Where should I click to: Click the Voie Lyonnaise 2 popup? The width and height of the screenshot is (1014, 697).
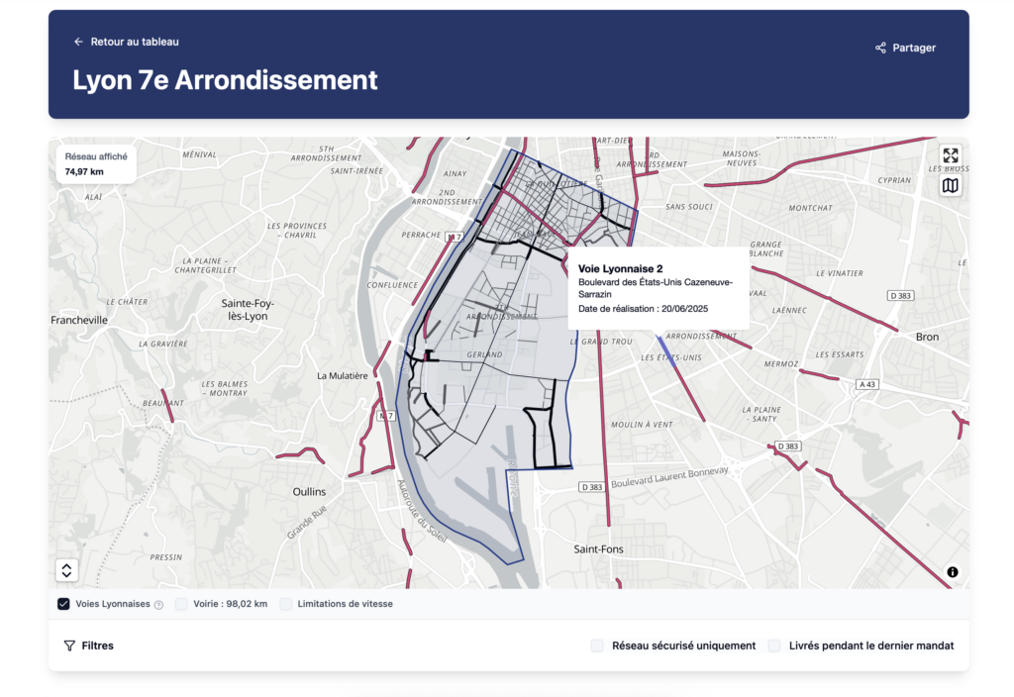(658, 288)
